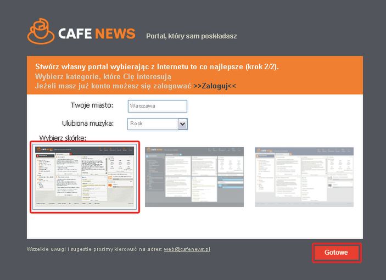This screenshot has width=386, height=280.
Task: Open the Ulubiona muzyka dropdown arrow
Action: tap(183, 124)
